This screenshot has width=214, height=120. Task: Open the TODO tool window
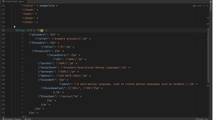(28, 119)
